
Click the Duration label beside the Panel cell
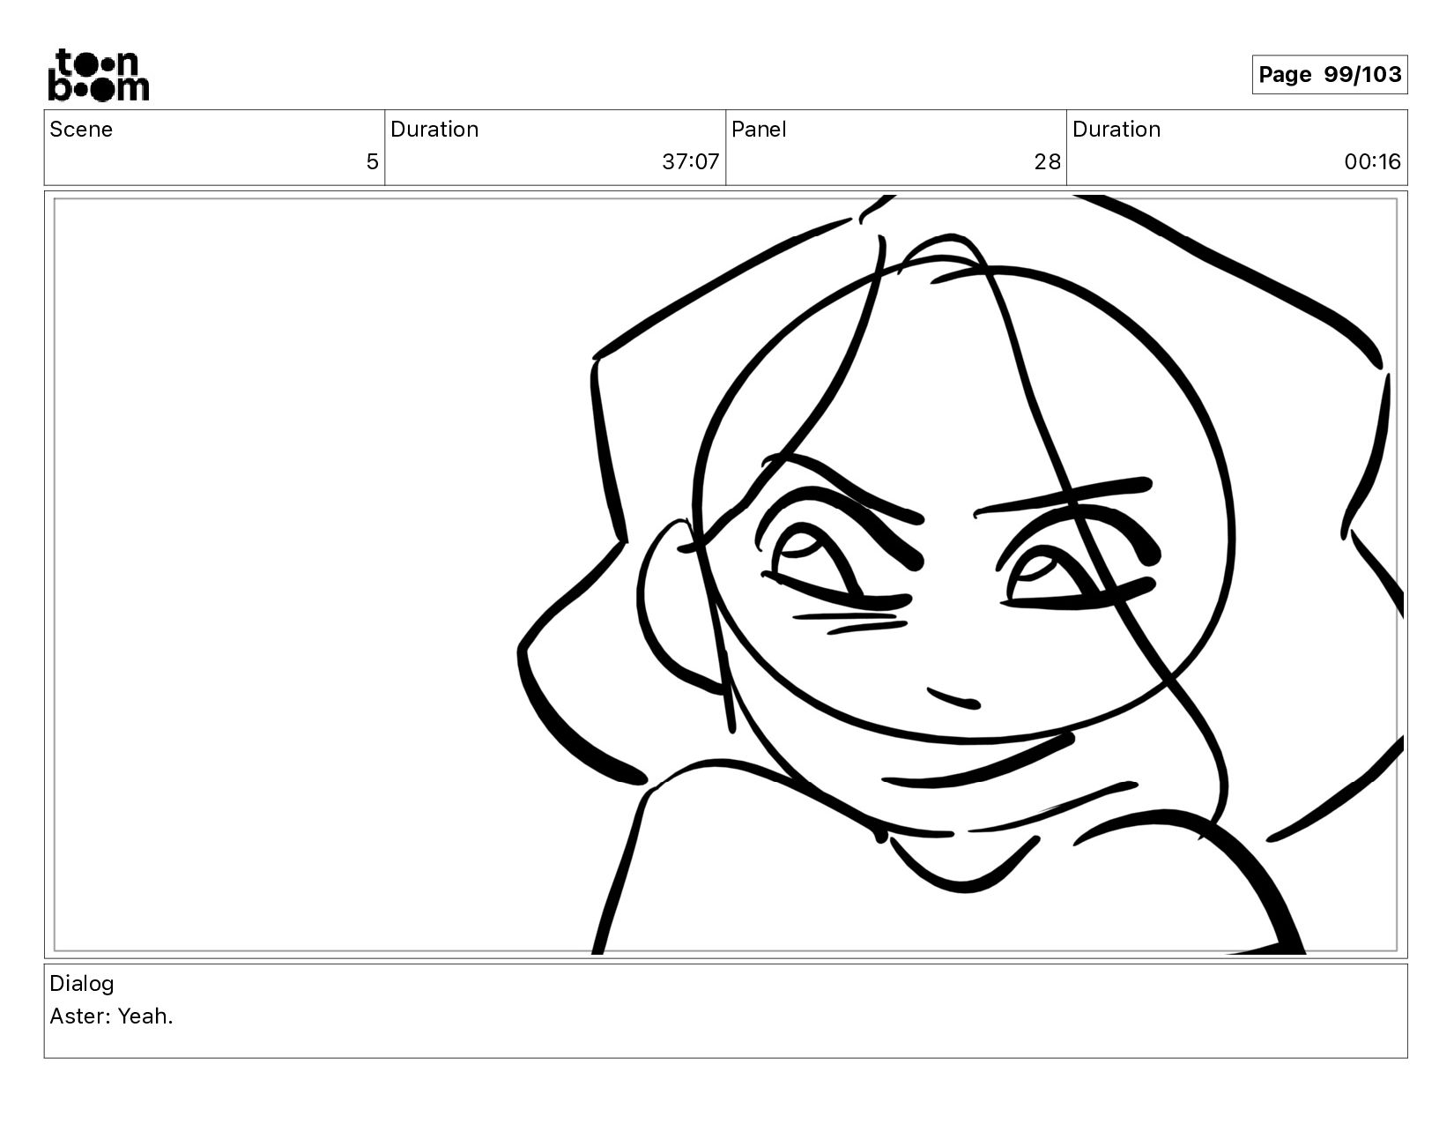point(1116,130)
